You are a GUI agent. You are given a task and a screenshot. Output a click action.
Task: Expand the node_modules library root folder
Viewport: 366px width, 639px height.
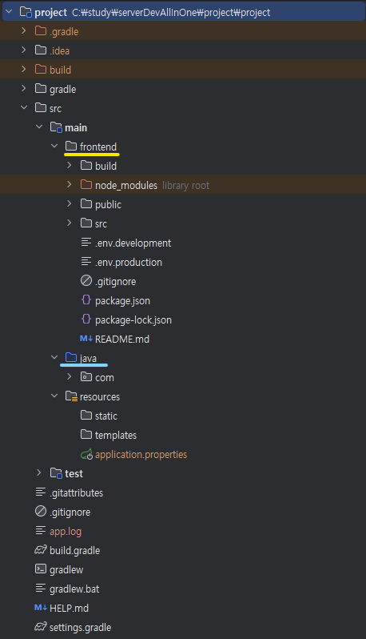(x=70, y=185)
